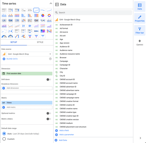
Task: Select the Audience resource name field
Action: coord(70,54)
